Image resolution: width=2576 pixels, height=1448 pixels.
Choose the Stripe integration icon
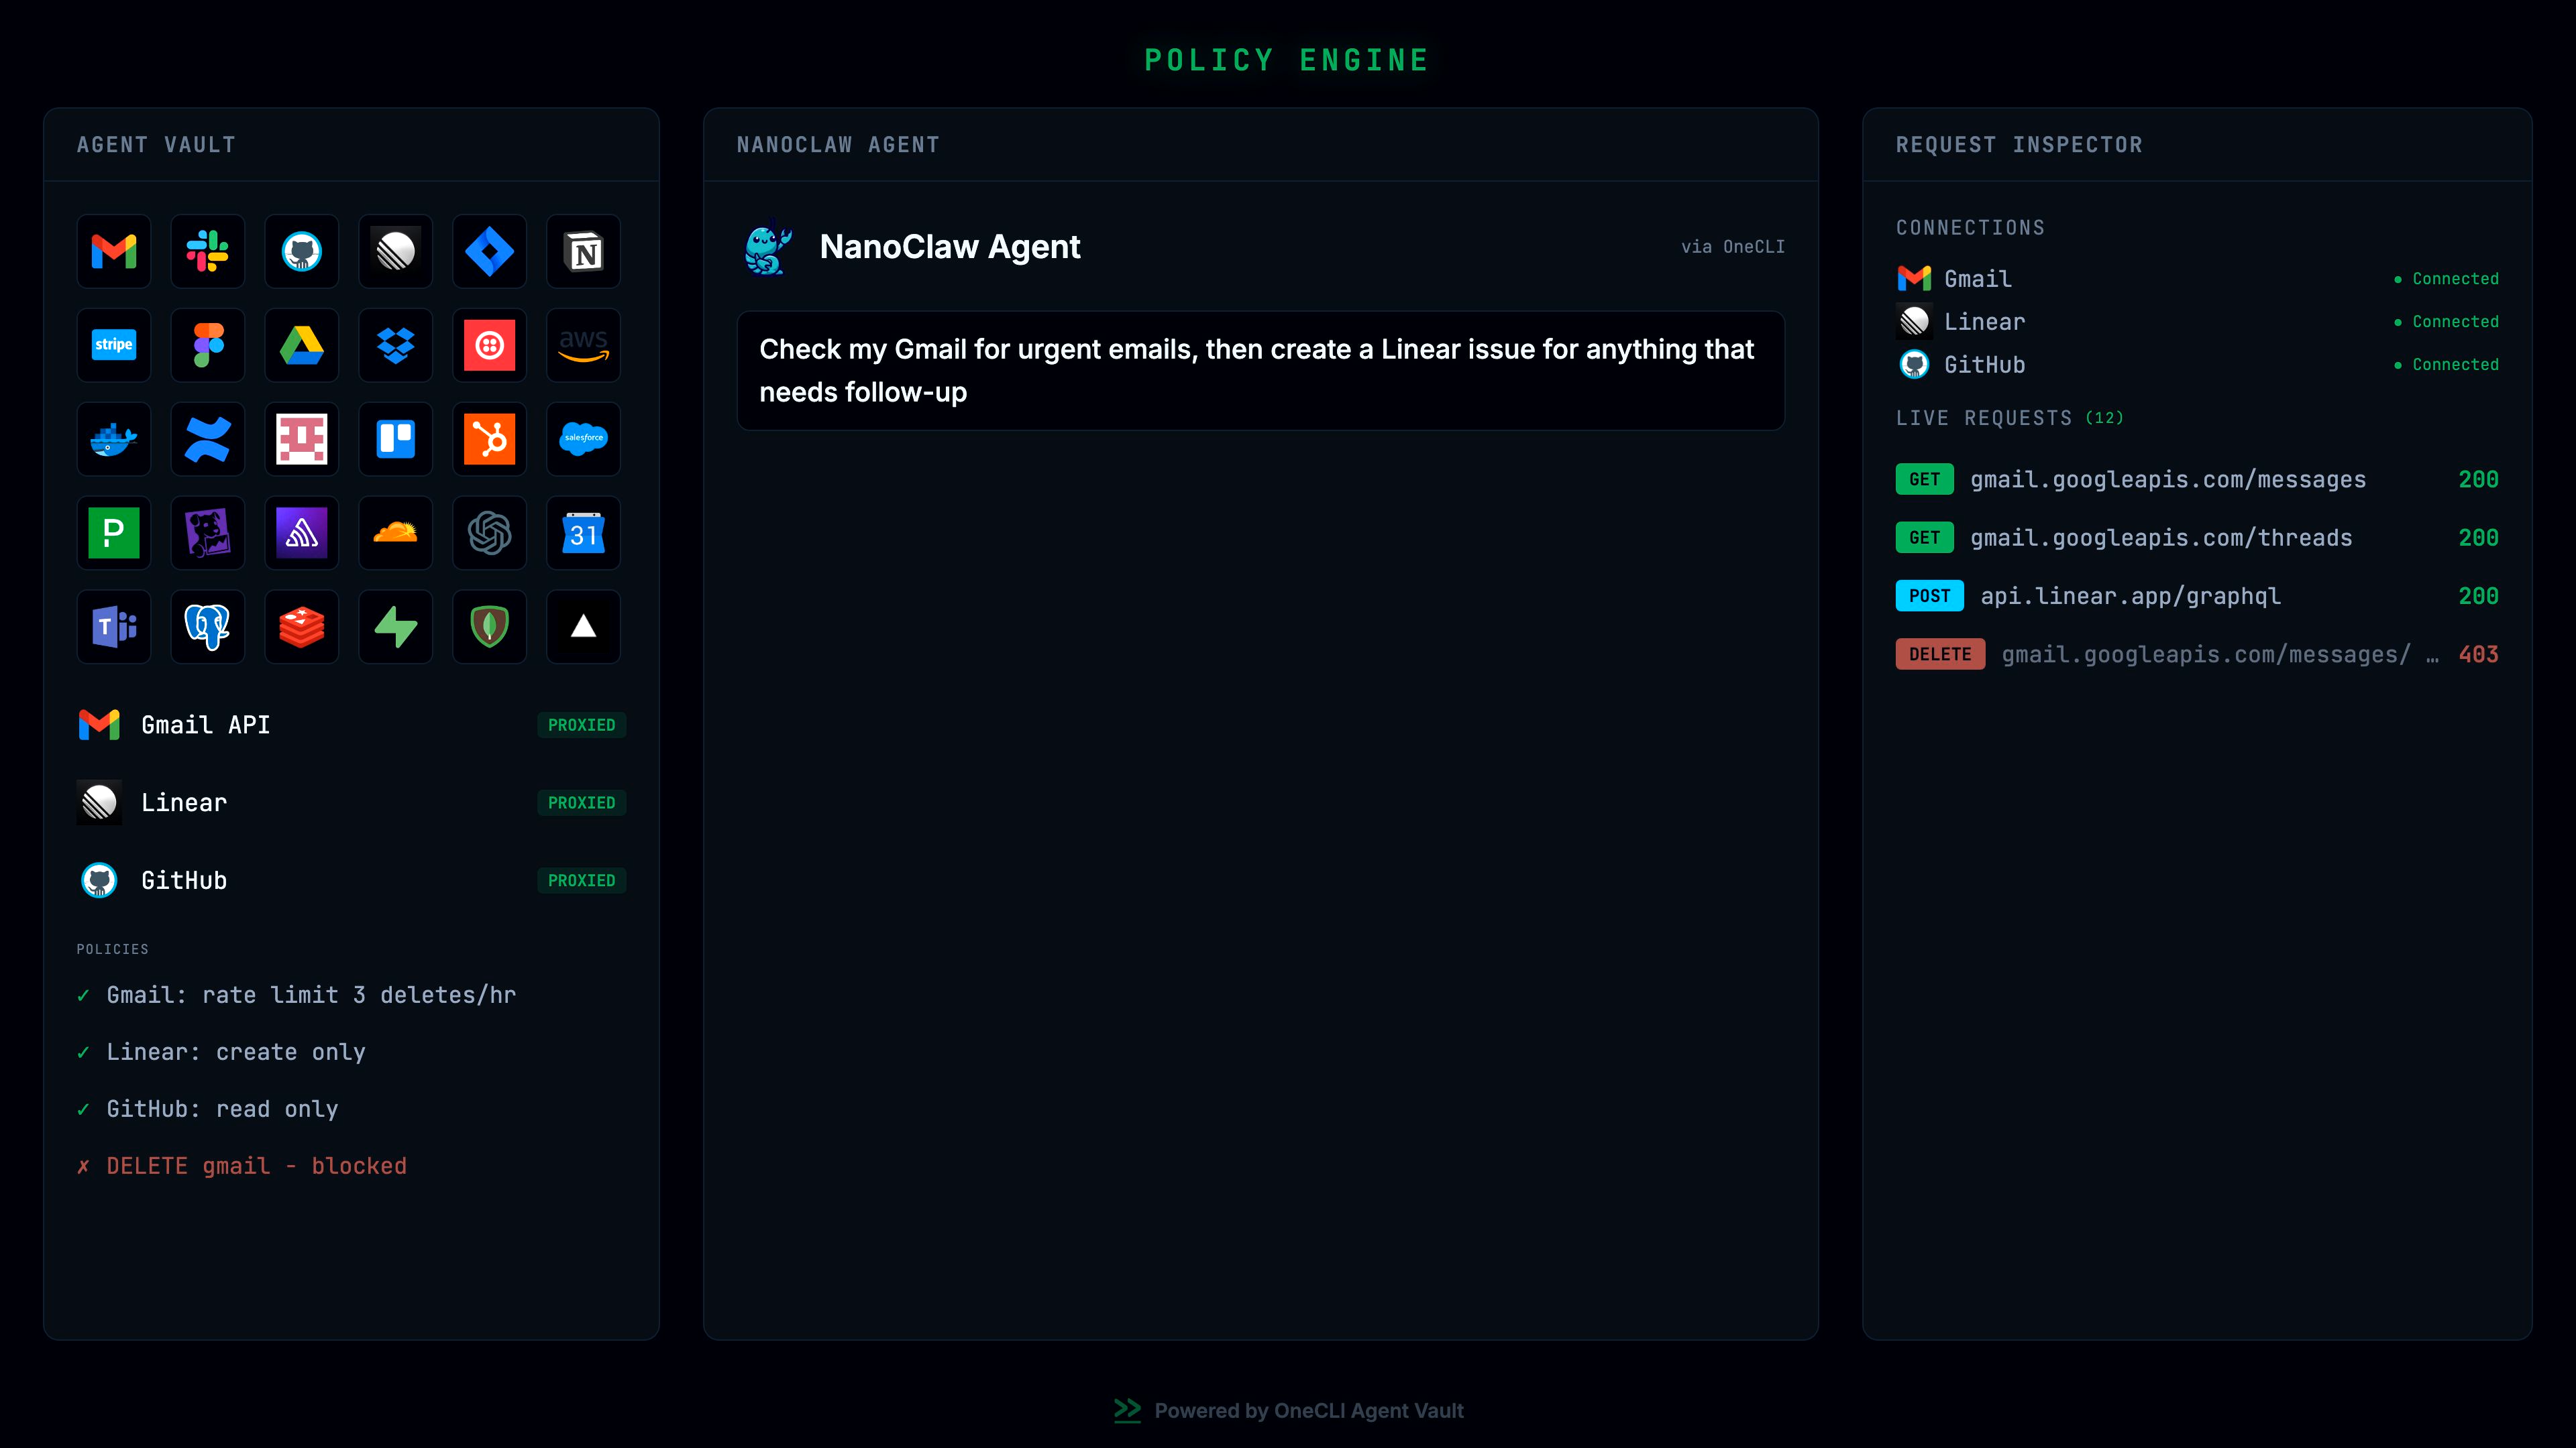[x=114, y=345]
